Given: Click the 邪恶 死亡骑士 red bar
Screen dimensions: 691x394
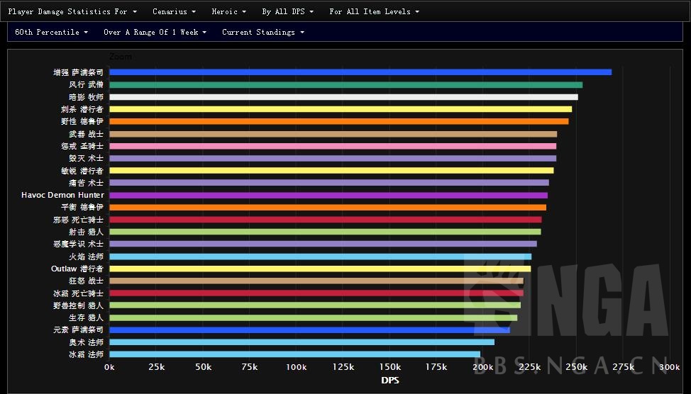Looking at the screenshot, I should tap(325, 220).
